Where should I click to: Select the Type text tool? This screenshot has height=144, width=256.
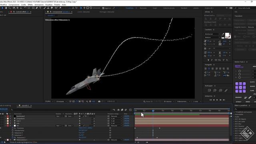point(40,8)
